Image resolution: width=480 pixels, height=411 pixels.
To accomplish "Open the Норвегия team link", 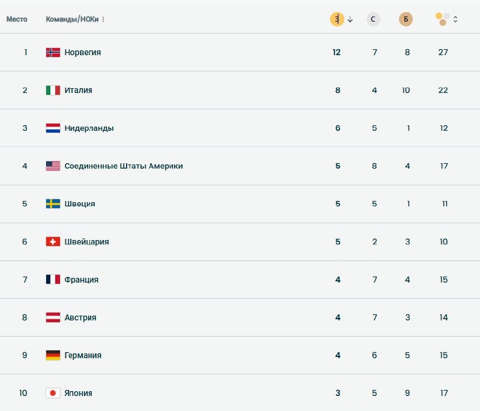I will coord(83,52).
